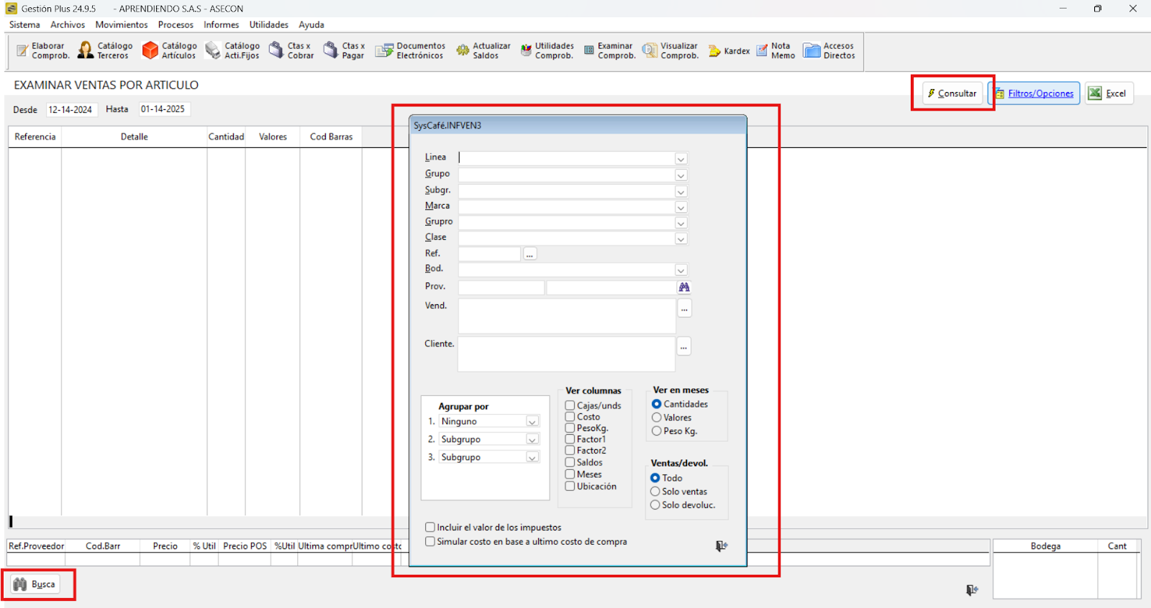The height and width of the screenshot is (608, 1151).
Task: Enable the Costo column checkbox
Action: pos(570,417)
